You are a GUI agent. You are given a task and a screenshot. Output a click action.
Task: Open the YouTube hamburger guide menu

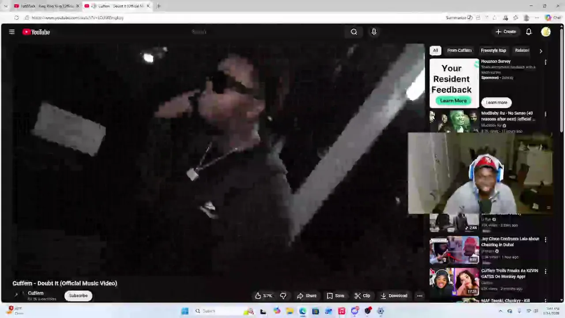click(12, 32)
